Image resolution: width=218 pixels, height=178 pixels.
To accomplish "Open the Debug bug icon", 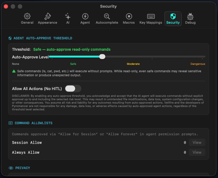I will 190,16.
